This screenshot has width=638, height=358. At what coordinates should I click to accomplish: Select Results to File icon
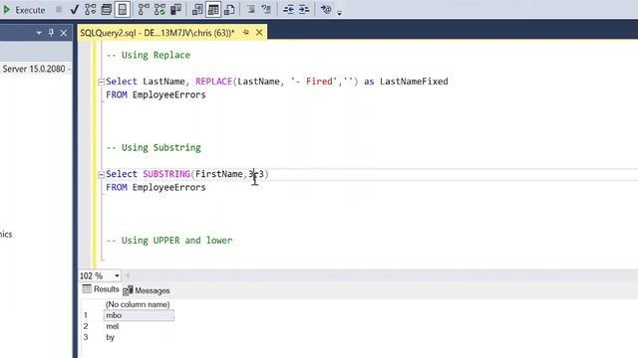(x=229, y=9)
